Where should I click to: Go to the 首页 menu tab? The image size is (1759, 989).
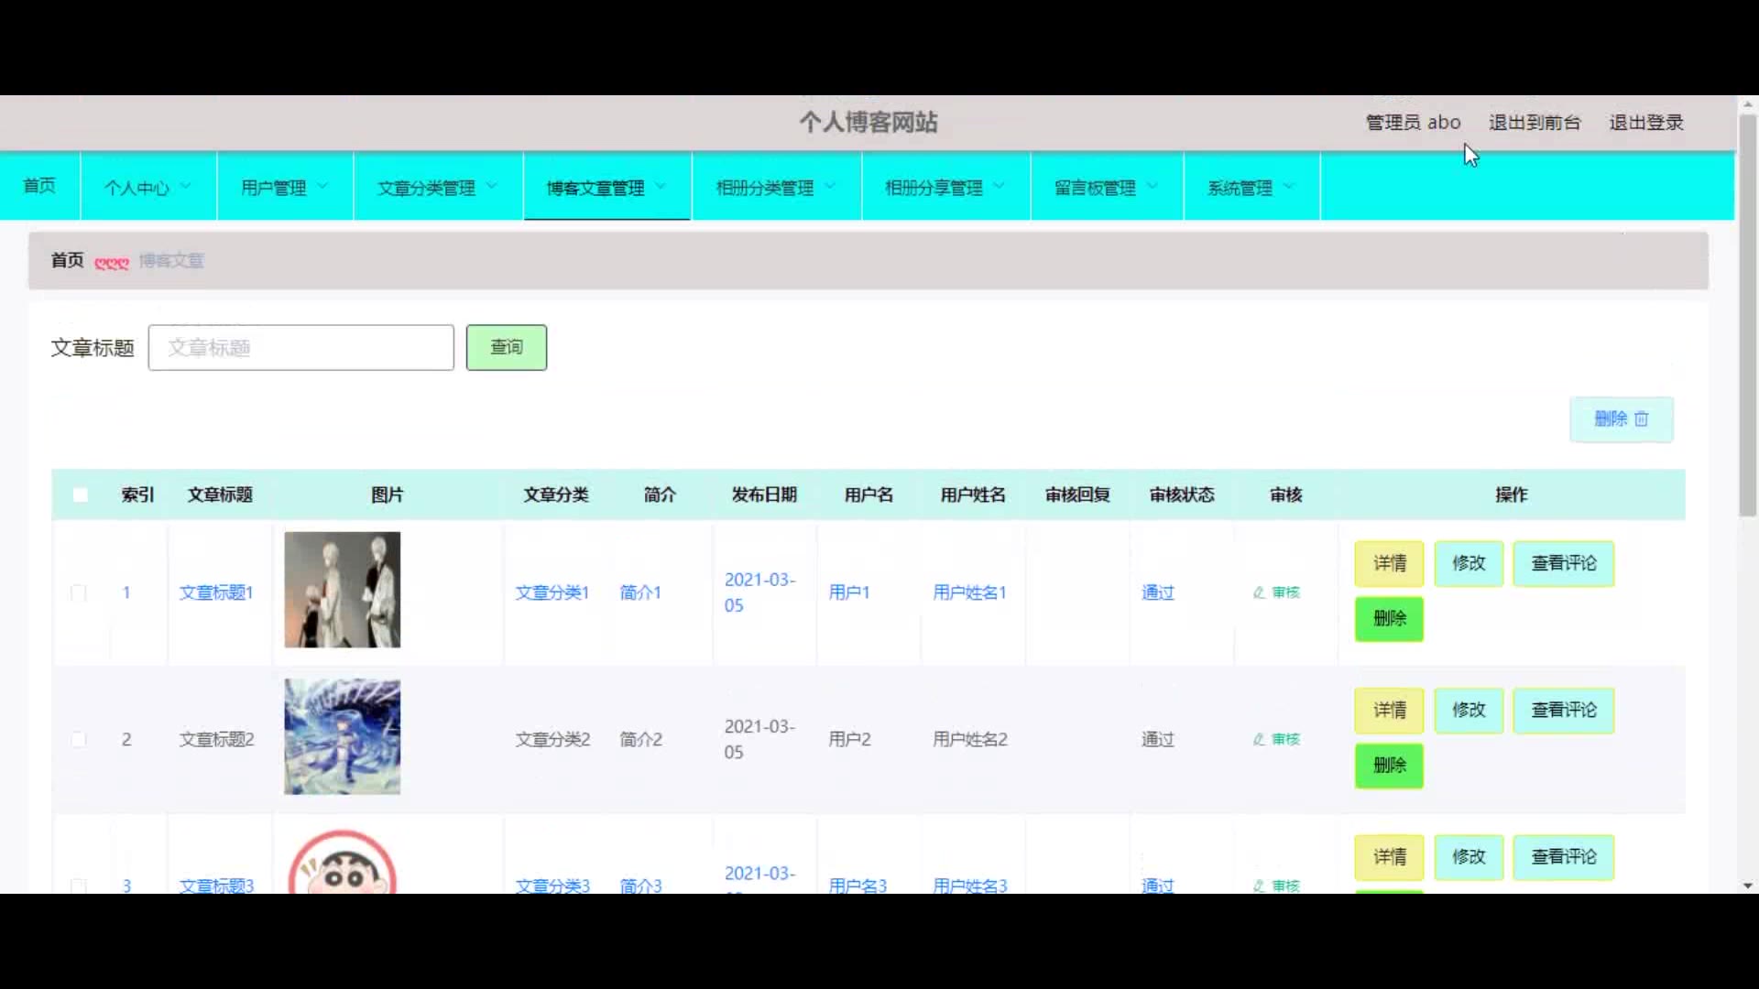click(x=39, y=186)
